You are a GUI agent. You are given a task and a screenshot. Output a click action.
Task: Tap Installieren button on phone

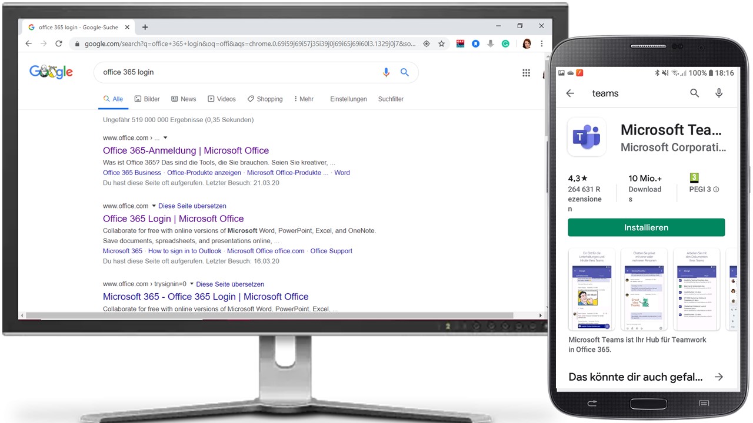646,227
